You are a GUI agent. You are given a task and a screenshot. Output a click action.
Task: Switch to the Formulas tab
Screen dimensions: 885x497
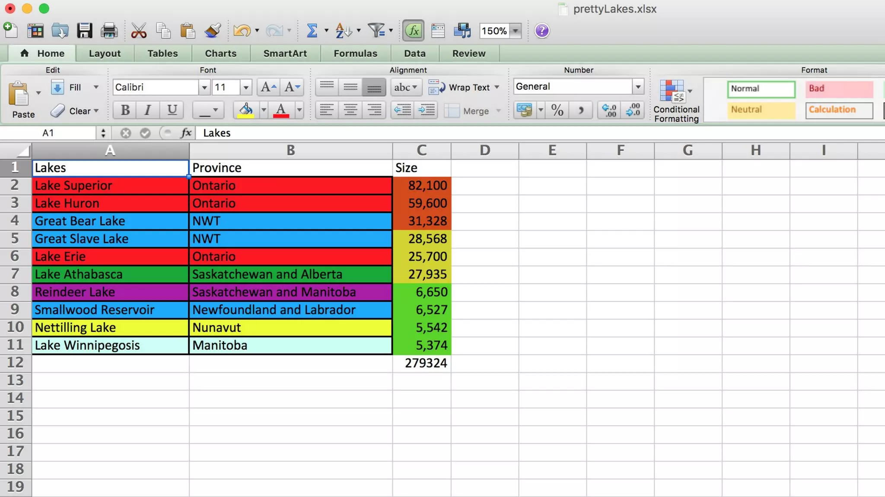(x=355, y=53)
